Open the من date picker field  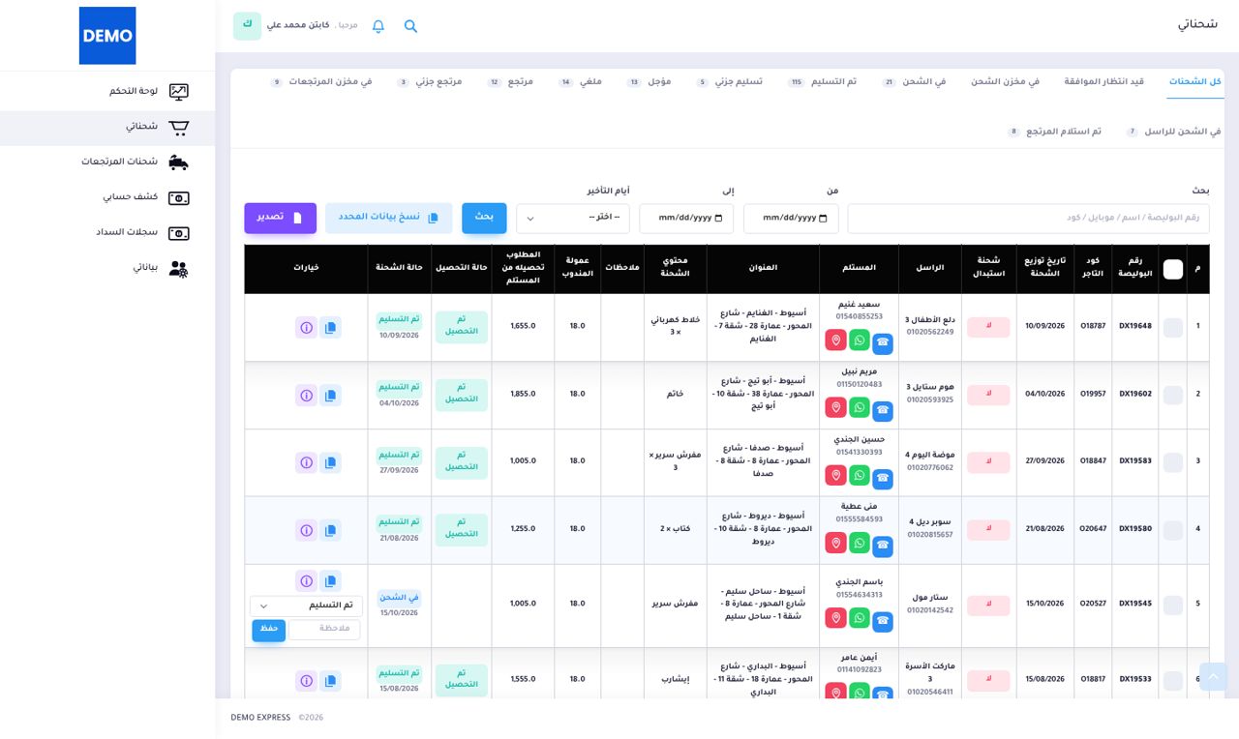click(791, 219)
